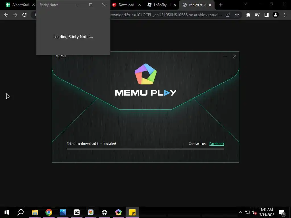Close the Sticky Notes window
291x218 pixels.
coord(104,5)
